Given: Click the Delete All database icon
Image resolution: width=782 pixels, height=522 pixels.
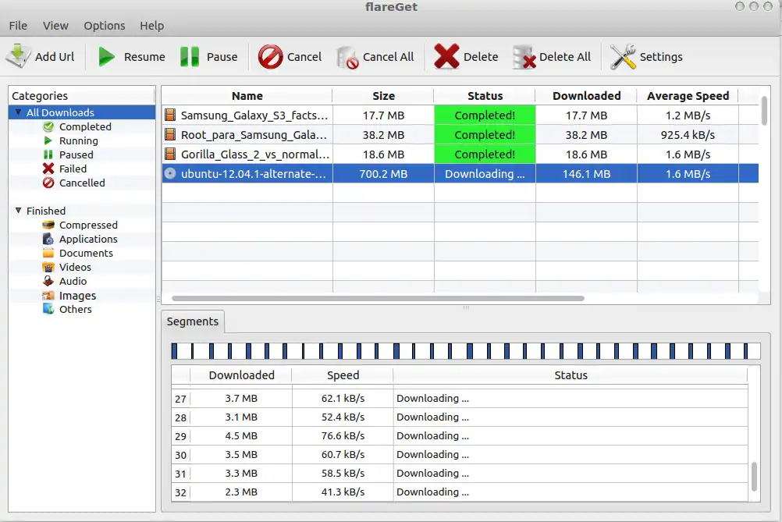Looking at the screenshot, I should pos(524,57).
